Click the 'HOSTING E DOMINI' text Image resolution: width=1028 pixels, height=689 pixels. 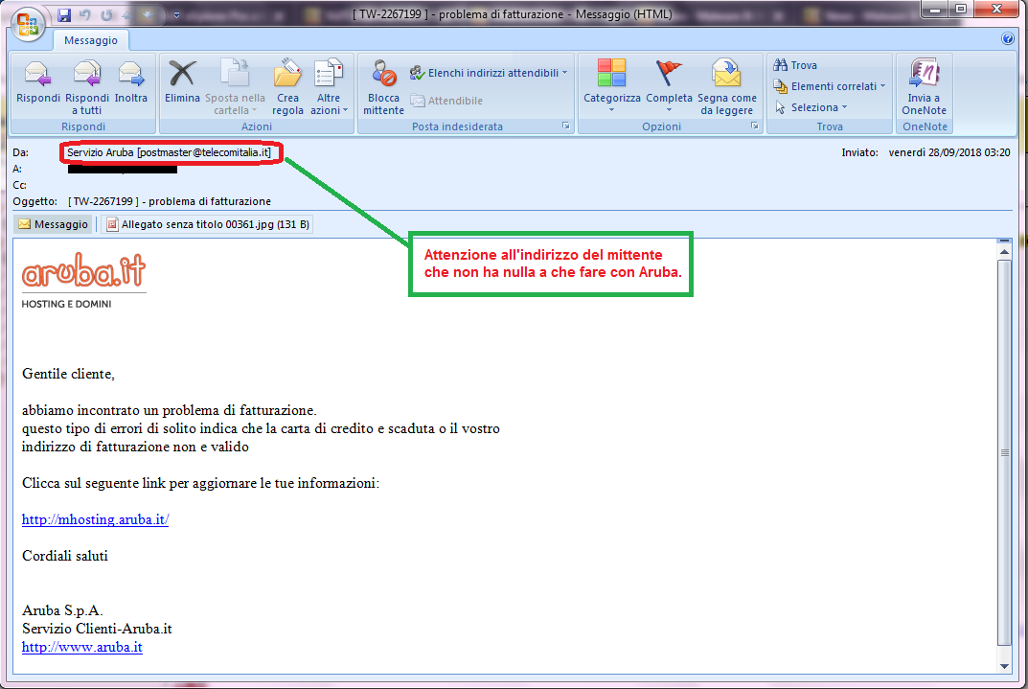click(66, 304)
